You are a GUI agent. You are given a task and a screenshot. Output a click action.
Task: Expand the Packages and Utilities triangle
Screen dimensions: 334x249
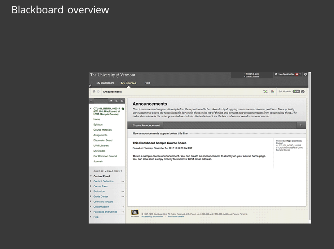[91, 212]
